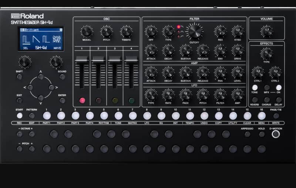Click the OSC TIMBRE knob
Image resolution: width=296 pixels, height=188 pixels.
click(126, 32)
